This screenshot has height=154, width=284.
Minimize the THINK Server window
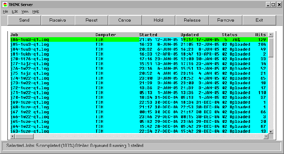(x=268, y=5)
